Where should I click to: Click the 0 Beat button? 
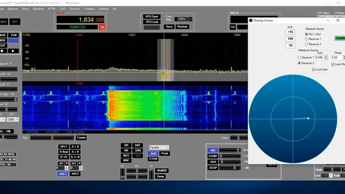pos(64,152)
